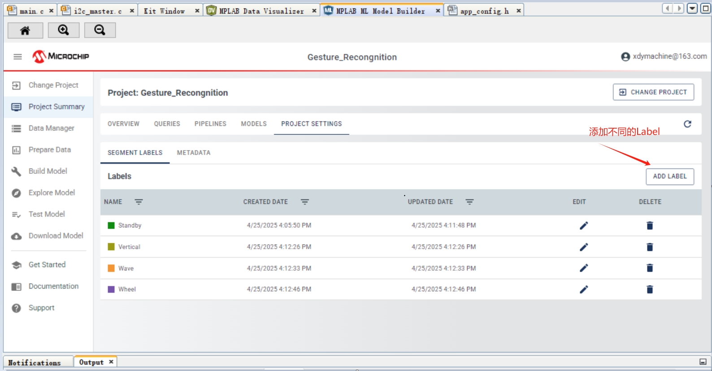712x371 pixels.
Task: Open Test Model in the sidebar
Action: [48, 214]
